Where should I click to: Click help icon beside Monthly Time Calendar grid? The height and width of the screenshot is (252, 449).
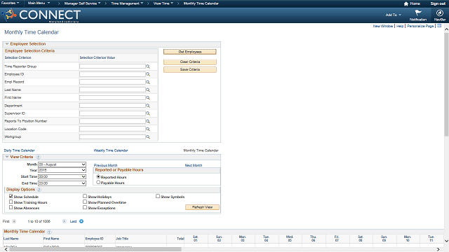(x=49, y=232)
